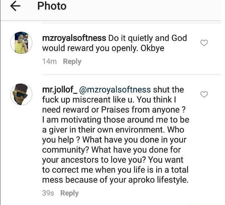Open mzroyalsoftness profile picture
The width and height of the screenshot is (225, 205).
point(21,43)
